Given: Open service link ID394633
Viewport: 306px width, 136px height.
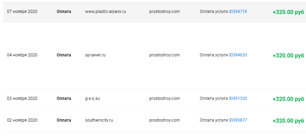Looking at the screenshot, I should point(238,55).
